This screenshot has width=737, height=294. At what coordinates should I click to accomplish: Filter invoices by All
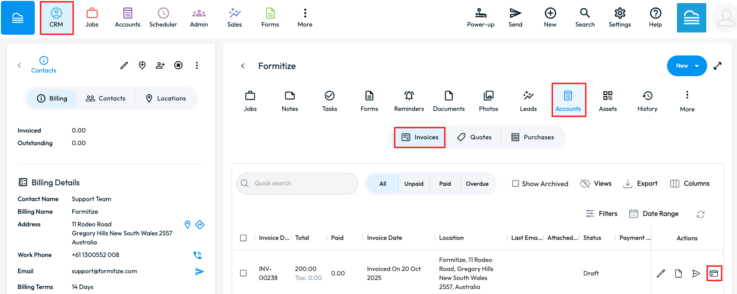pos(383,184)
